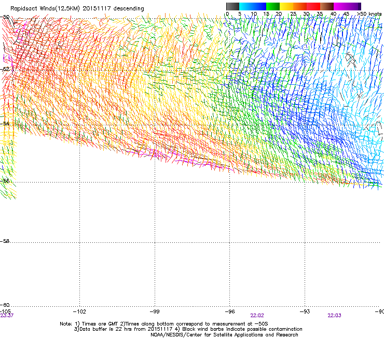Click the '-96' longitude axis label
This screenshot has height=338, width=384.
tap(230, 311)
